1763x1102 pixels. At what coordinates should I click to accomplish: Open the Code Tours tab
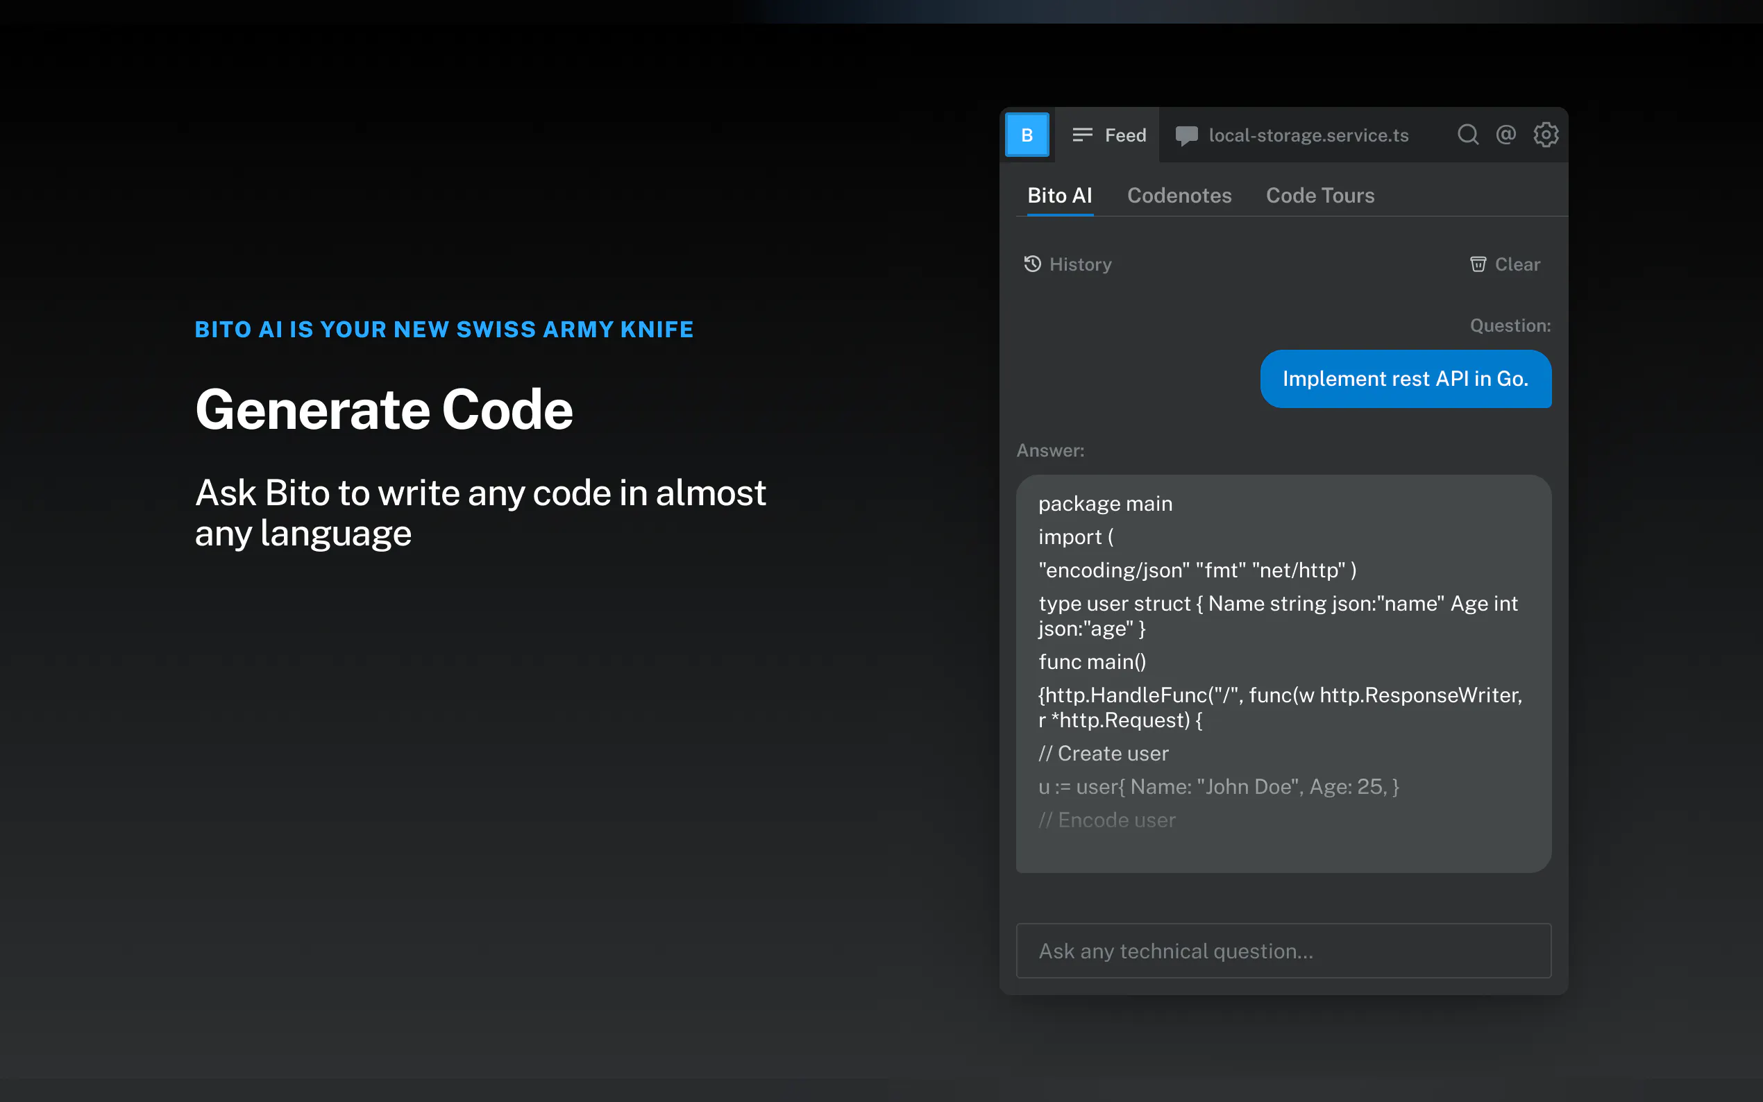[1319, 195]
